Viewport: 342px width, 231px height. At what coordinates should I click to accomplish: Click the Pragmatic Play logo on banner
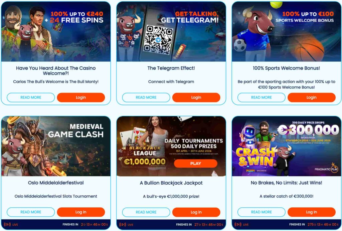[326, 169]
